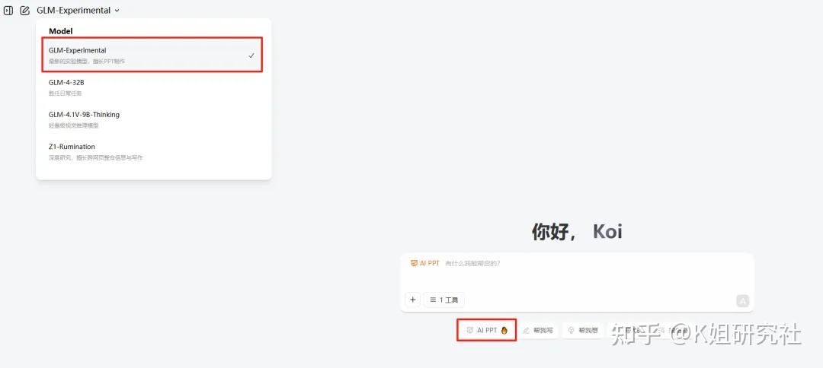Collapse the model selector chevron
823x368 pixels.
click(x=117, y=11)
